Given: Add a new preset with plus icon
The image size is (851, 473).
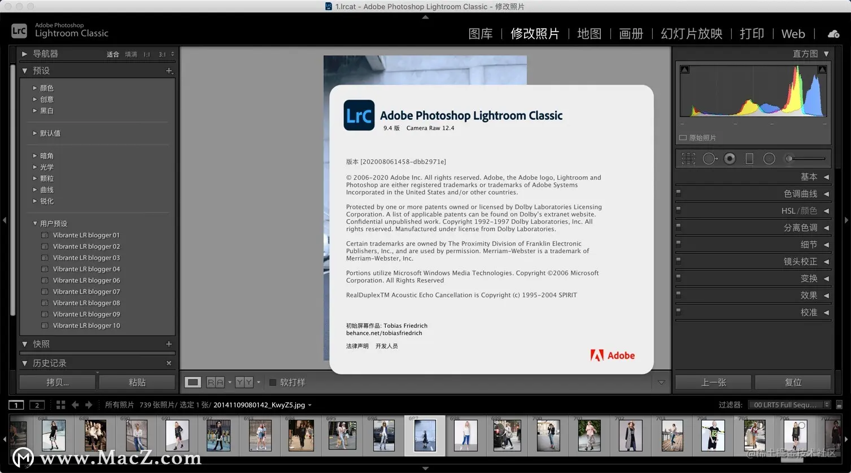Looking at the screenshot, I should (x=169, y=71).
